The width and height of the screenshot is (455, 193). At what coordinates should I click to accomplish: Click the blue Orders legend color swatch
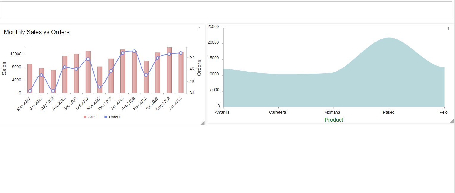106,117
